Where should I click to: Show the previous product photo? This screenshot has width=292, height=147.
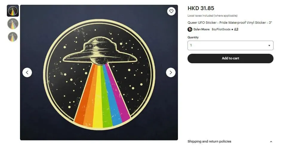27,72
